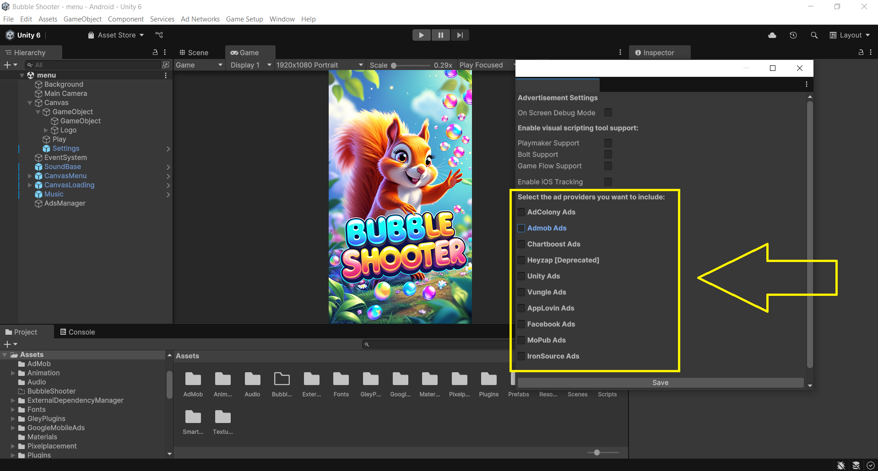The height and width of the screenshot is (471, 878).
Task: Expand the GleyPlugins folder in Assets
Action: [12, 418]
